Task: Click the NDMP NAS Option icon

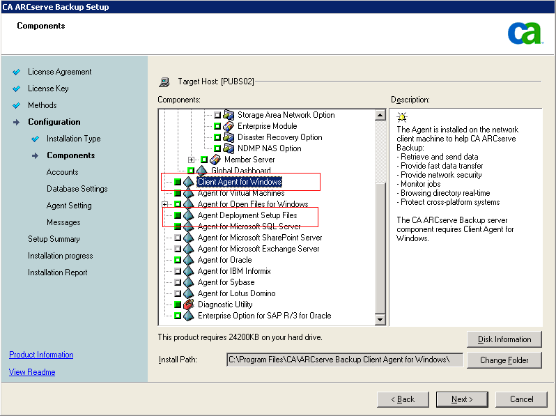Action: [x=229, y=148]
